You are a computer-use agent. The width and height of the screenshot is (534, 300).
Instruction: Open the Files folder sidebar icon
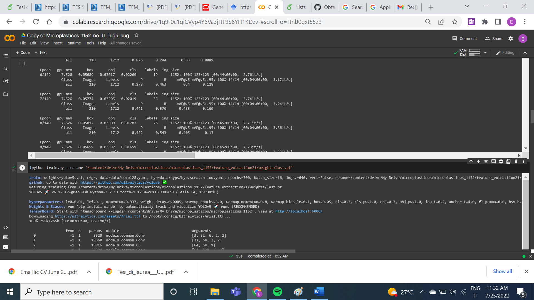[x=6, y=94]
